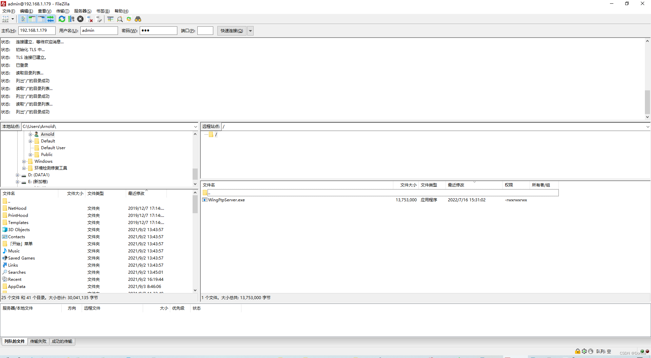Open the Site Manager icon
This screenshot has height=358, width=651.
[5, 19]
